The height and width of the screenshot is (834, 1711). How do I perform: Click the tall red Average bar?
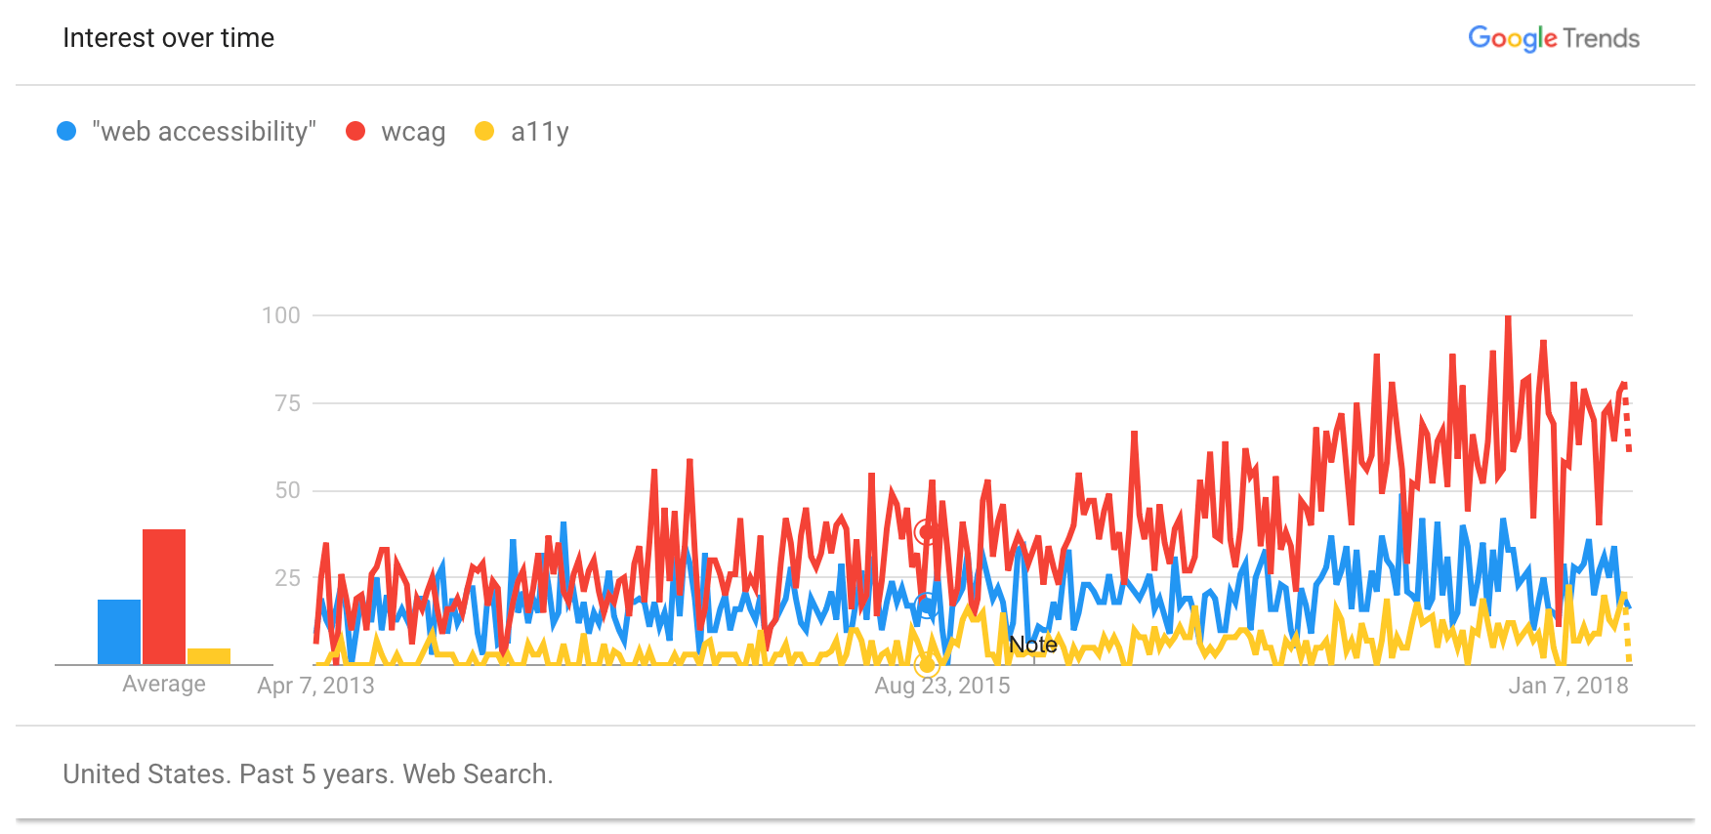pos(164,596)
